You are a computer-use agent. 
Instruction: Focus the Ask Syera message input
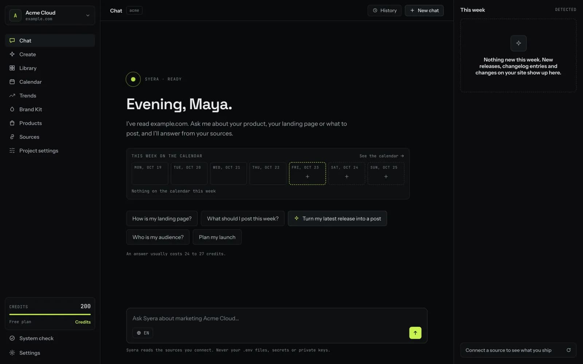277,318
